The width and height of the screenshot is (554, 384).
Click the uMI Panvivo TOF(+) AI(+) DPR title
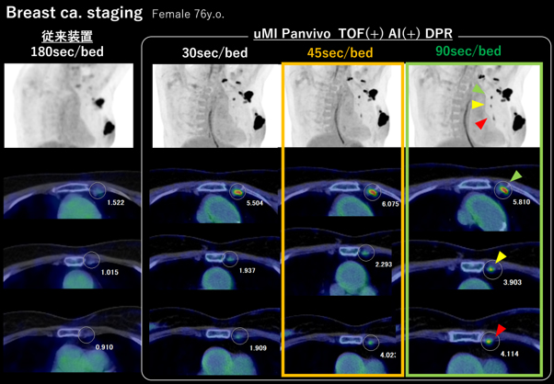[x=353, y=34]
